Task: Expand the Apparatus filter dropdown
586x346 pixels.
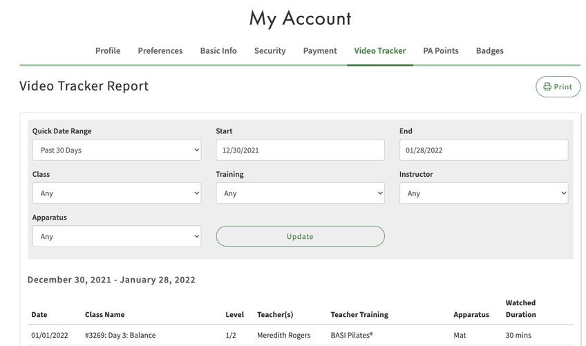Action: [116, 236]
